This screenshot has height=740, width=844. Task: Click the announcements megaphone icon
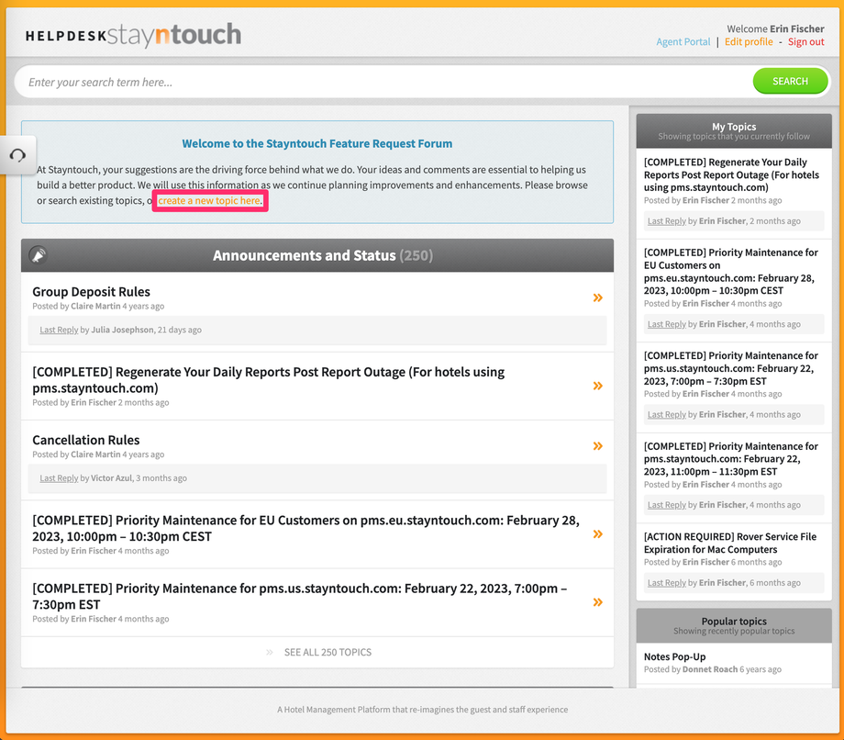(39, 254)
